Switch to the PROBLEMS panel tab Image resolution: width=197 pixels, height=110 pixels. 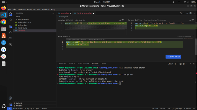(63, 64)
